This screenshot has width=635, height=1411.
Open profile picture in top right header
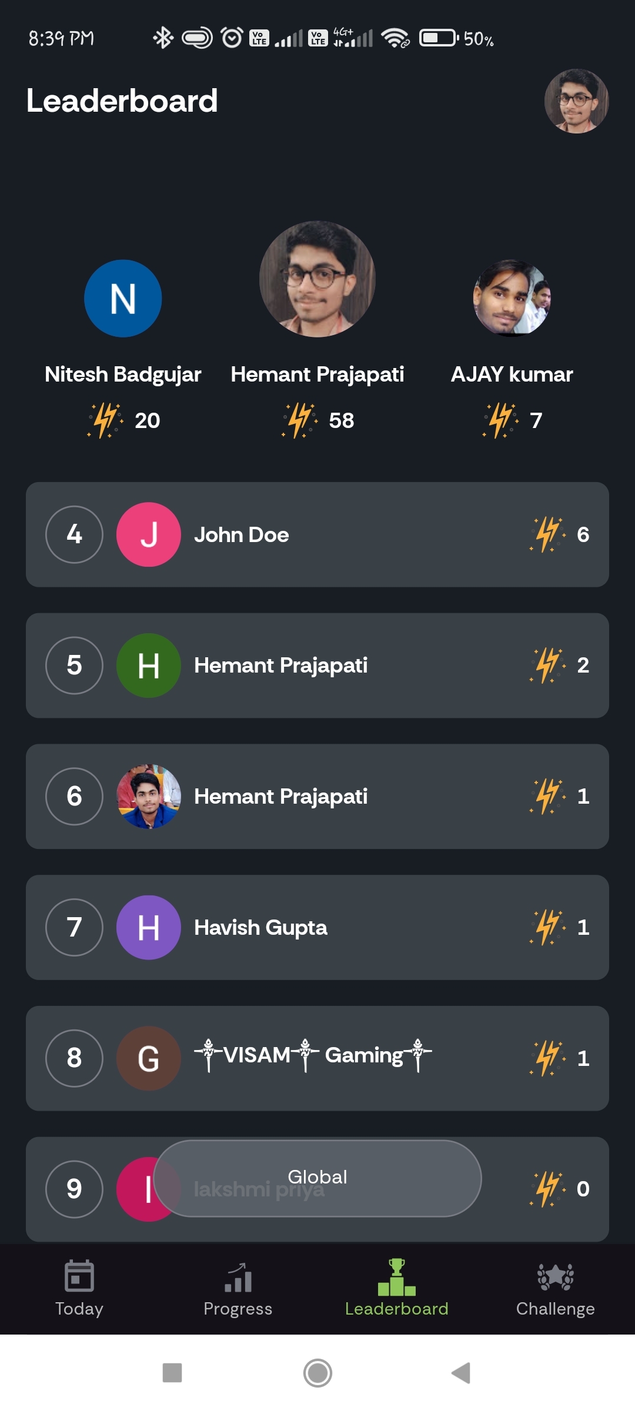click(576, 101)
